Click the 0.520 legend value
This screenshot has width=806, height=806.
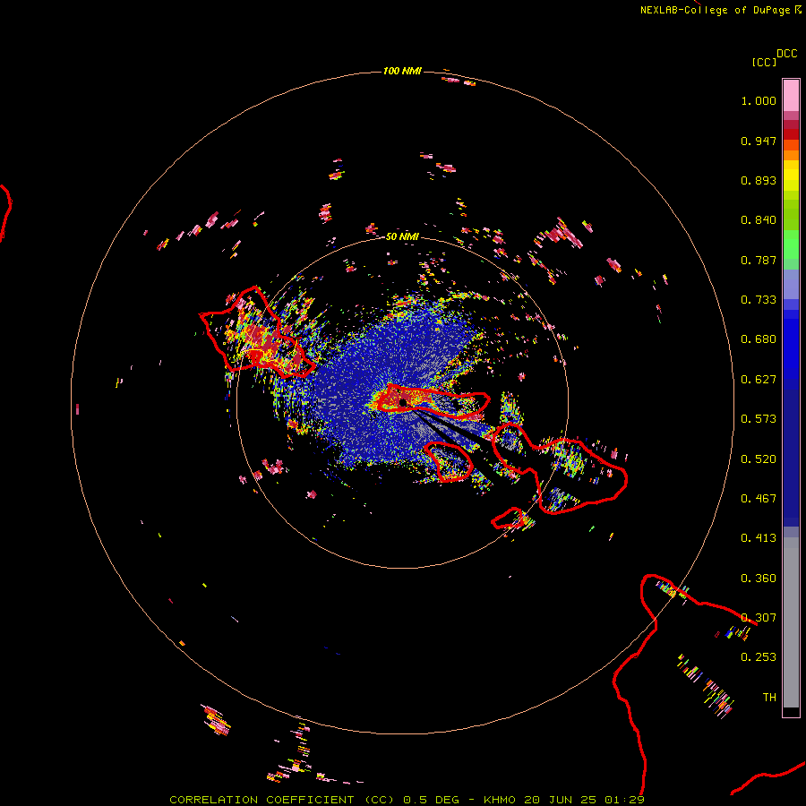[759, 459]
